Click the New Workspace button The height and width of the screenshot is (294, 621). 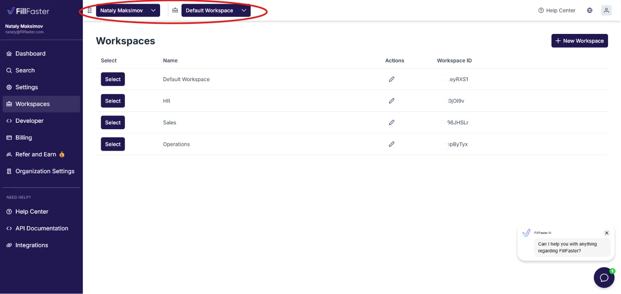coord(579,41)
